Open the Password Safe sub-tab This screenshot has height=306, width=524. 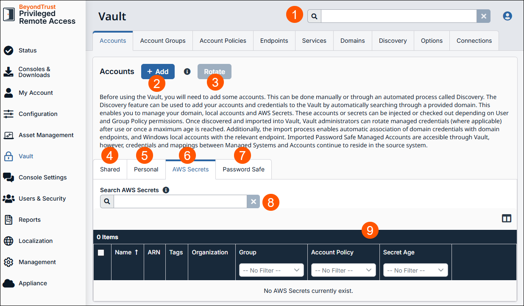[x=243, y=169]
